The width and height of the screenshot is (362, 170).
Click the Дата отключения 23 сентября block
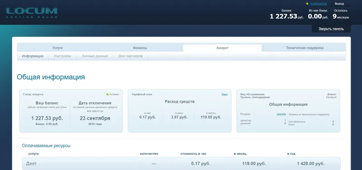pos(95,113)
